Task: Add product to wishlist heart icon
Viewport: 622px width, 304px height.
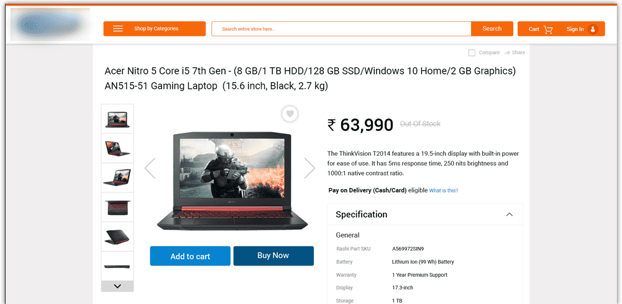Action: pyautogui.click(x=290, y=114)
